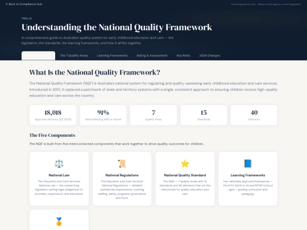Click the What Is the National Quality Framework? heading

[94, 73]
